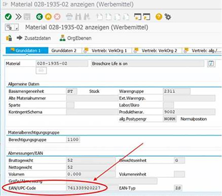Click the Material number field 028-1935-02
The height and width of the screenshot is (196, 222).
[62, 63]
